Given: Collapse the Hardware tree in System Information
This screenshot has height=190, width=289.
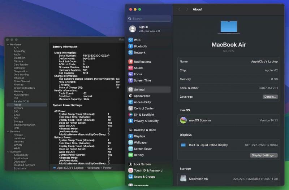Looking at the screenshot, I should pos(8,44).
